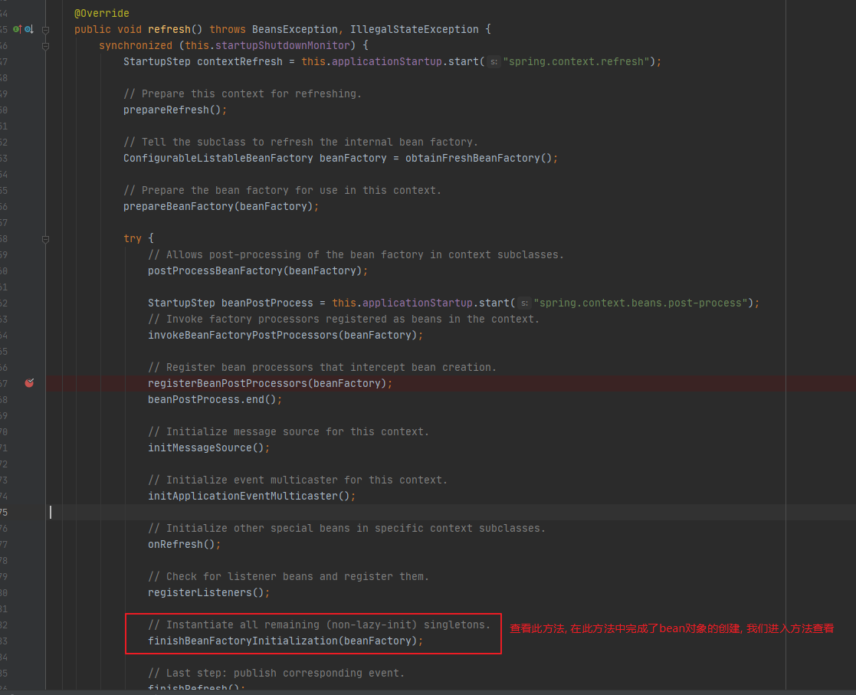
Task: Click IllegalStateException in the throws clause
Action: pos(415,29)
